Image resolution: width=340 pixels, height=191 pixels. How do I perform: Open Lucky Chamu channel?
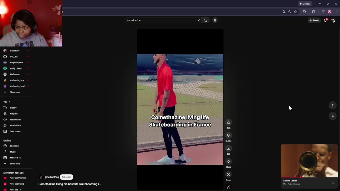(x=16, y=68)
